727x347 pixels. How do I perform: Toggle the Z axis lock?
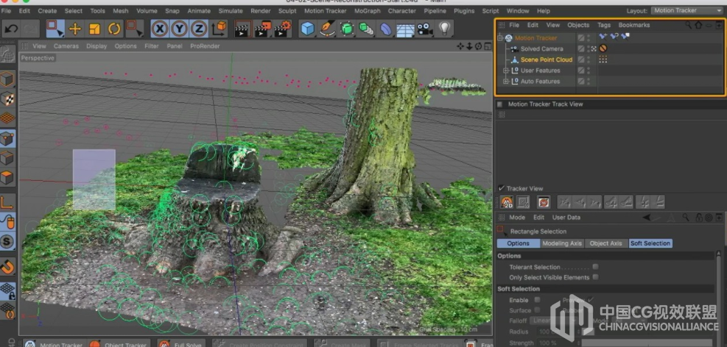tap(198, 29)
